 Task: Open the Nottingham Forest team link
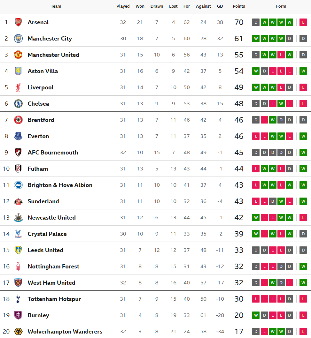53,267
